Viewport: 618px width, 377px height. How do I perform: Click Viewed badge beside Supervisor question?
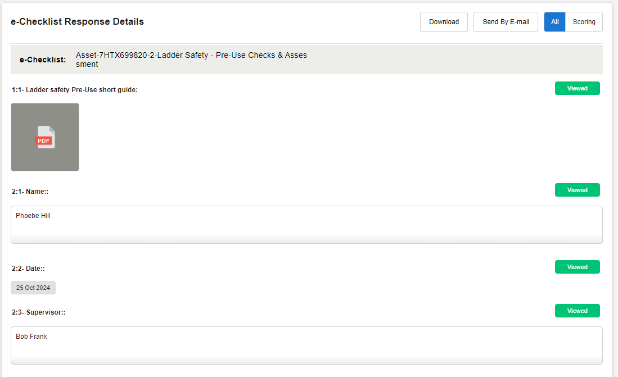577,311
